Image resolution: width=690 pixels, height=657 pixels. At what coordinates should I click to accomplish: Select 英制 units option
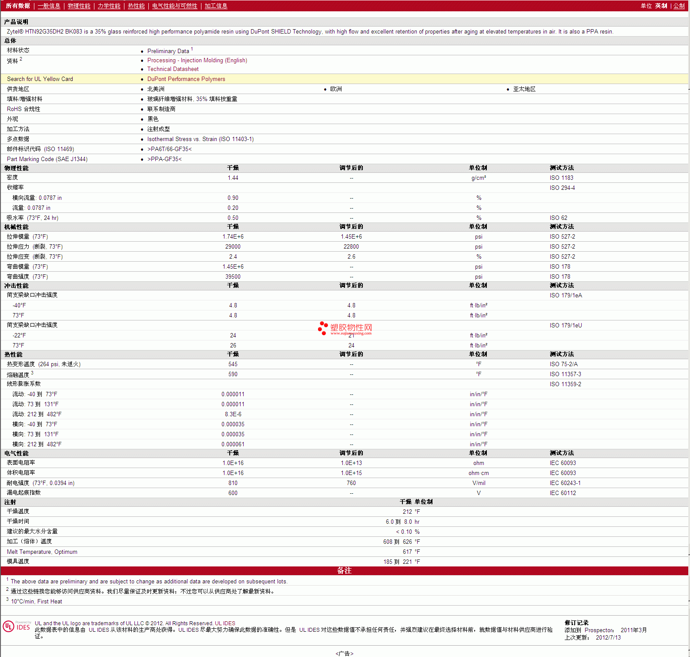(x=661, y=6)
